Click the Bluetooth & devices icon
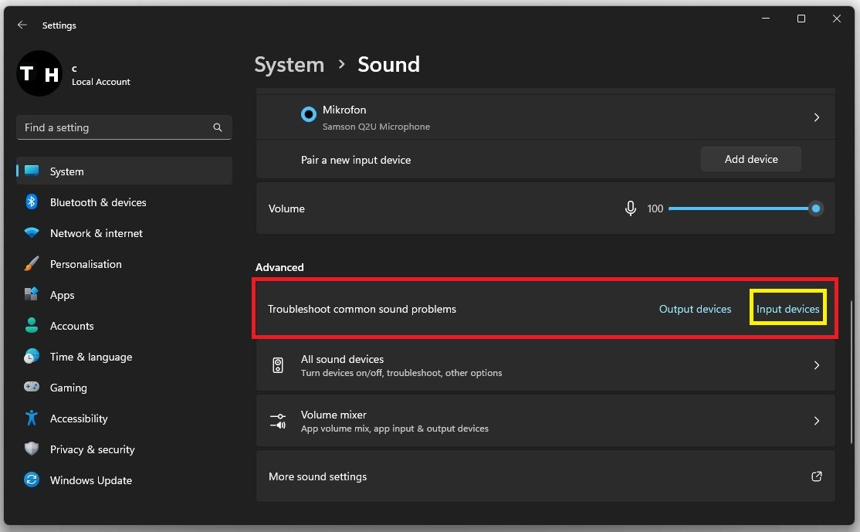Screen dimensions: 860x532 coord(32,202)
